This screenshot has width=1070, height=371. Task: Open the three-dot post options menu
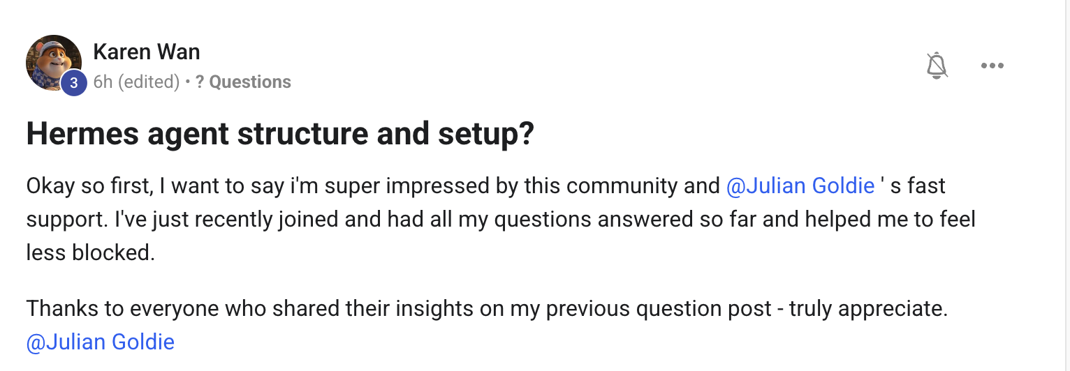click(x=992, y=66)
